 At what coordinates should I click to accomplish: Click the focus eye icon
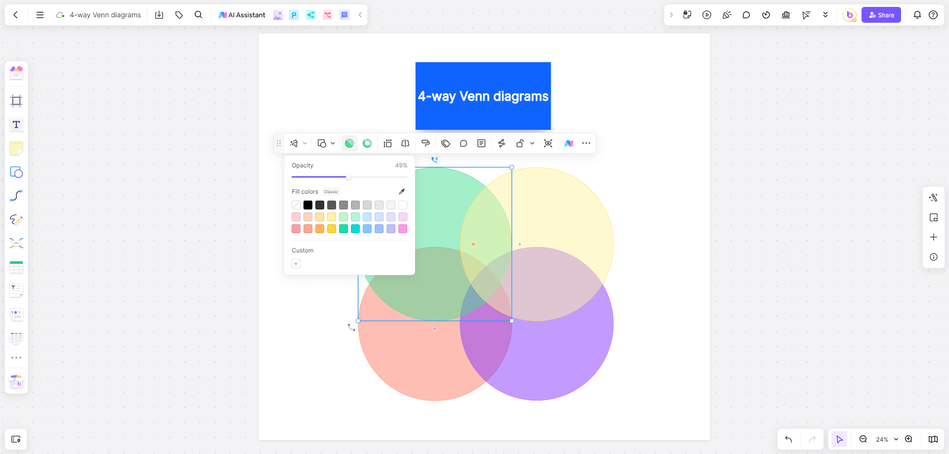548,143
